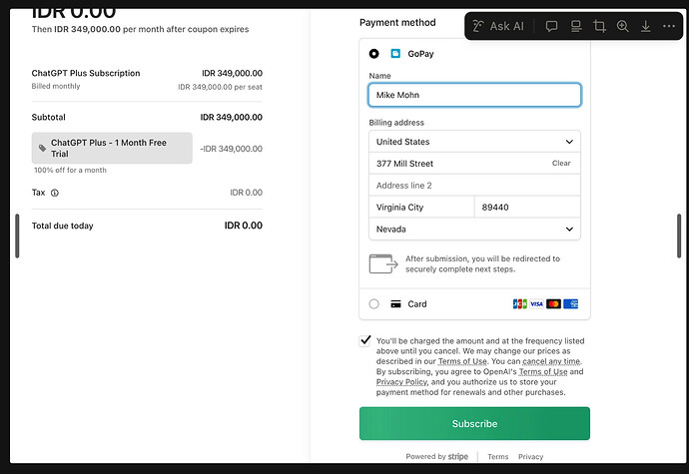This screenshot has width=689, height=474.
Task: Open the comment tool in floating toolbar
Action: [x=551, y=26]
